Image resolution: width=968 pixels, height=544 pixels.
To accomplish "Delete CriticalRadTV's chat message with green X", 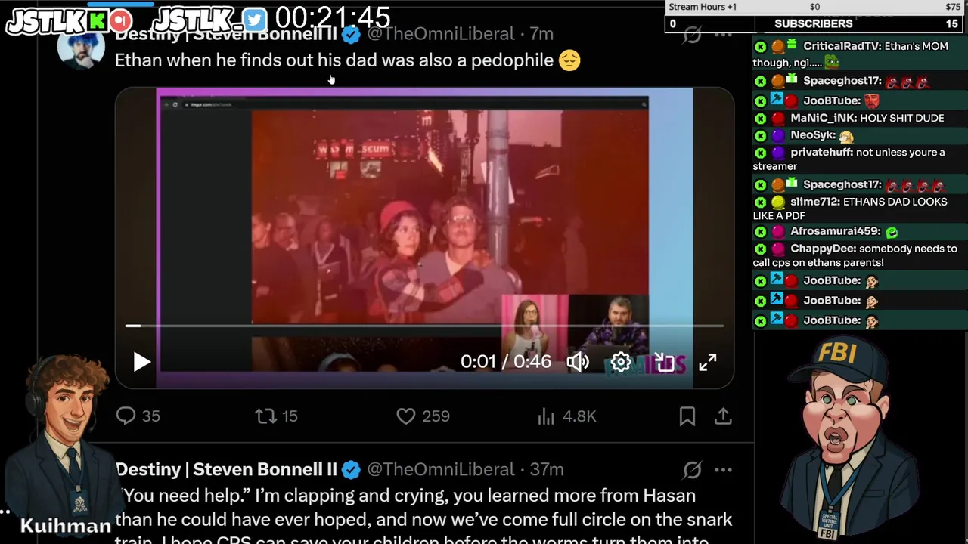I will pos(760,47).
